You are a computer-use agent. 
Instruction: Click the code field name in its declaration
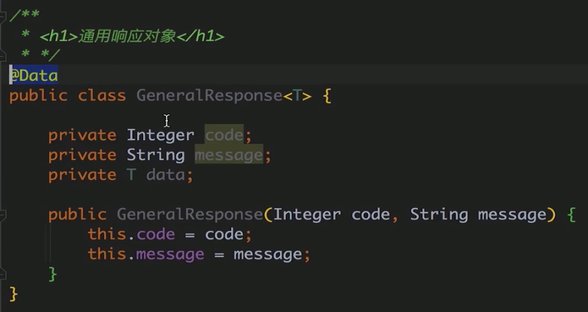tap(224, 135)
